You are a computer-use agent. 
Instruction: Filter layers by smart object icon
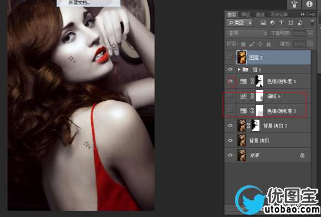[x=300, y=23]
